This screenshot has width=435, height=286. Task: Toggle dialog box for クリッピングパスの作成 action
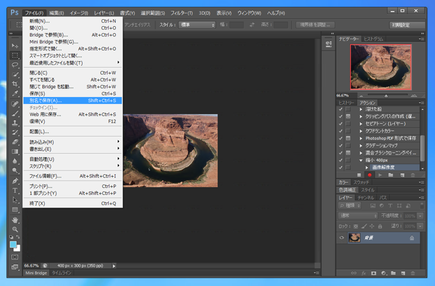tap(348, 116)
